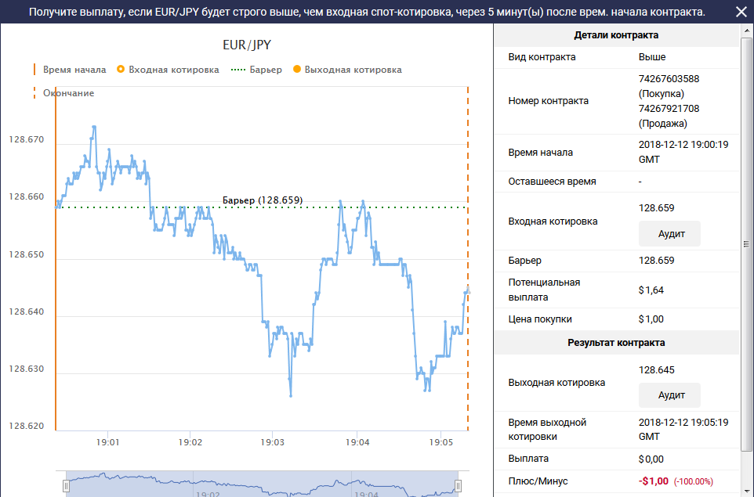Click the right handle of chart range navigator
754x497 pixels.
(459, 486)
